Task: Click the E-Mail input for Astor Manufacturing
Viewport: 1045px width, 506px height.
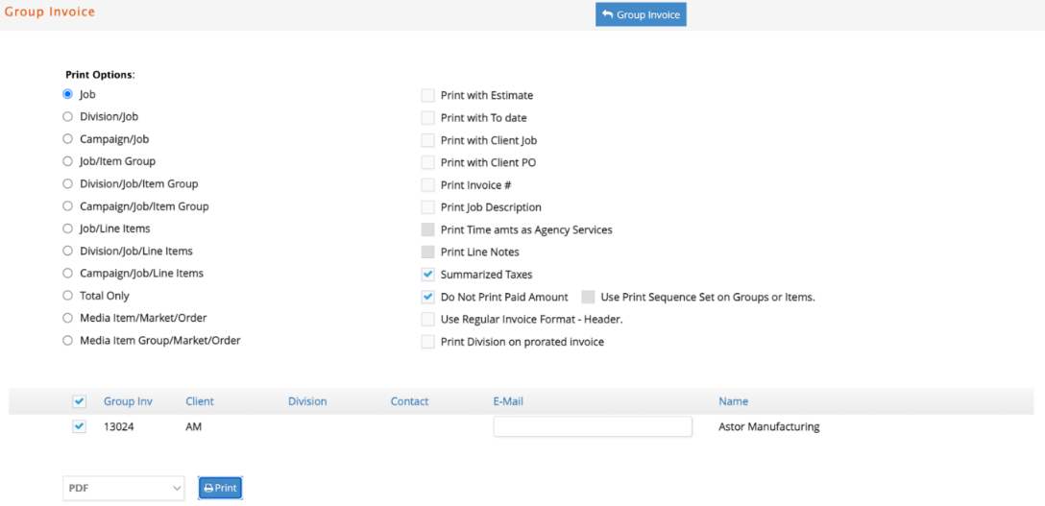Action: [x=593, y=426]
